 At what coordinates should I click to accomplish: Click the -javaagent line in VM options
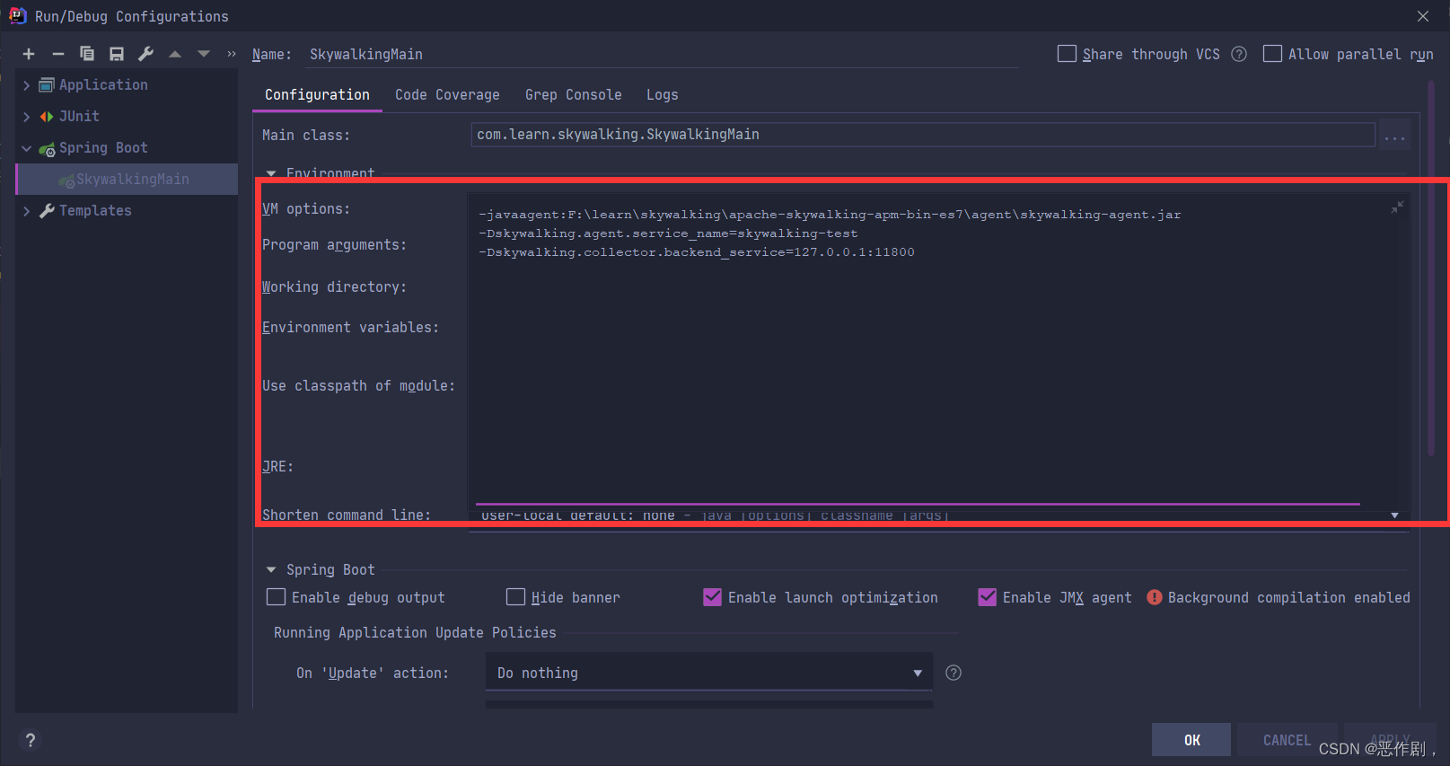pos(830,215)
